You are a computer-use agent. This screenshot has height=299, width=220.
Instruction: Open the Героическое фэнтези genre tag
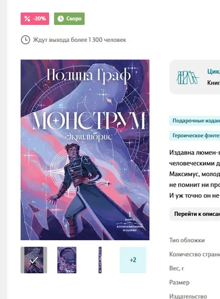(x=195, y=135)
